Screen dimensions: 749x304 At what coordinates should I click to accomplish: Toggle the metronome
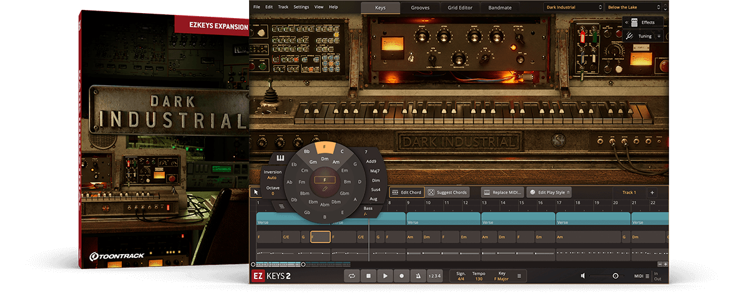click(418, 275)
